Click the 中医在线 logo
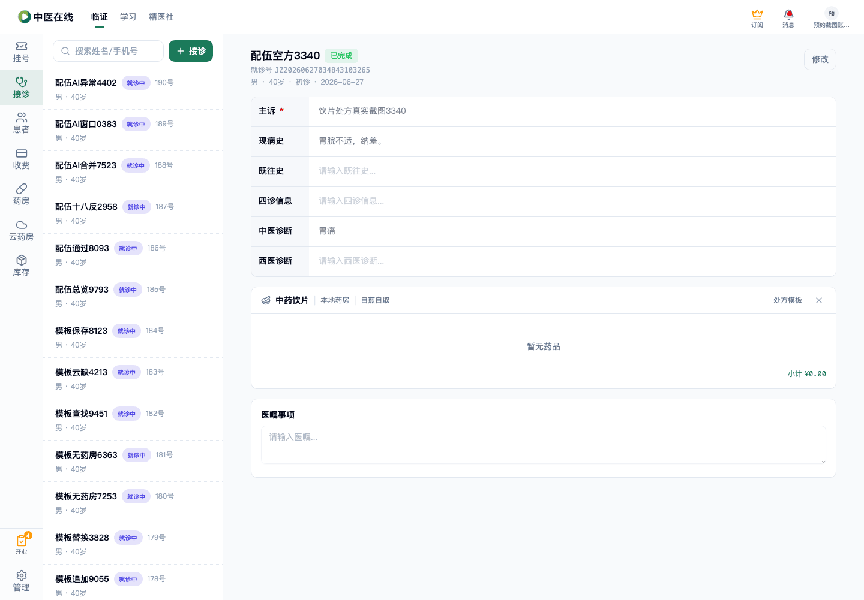This screenshot has height=600, width=864. click(46, 17)
